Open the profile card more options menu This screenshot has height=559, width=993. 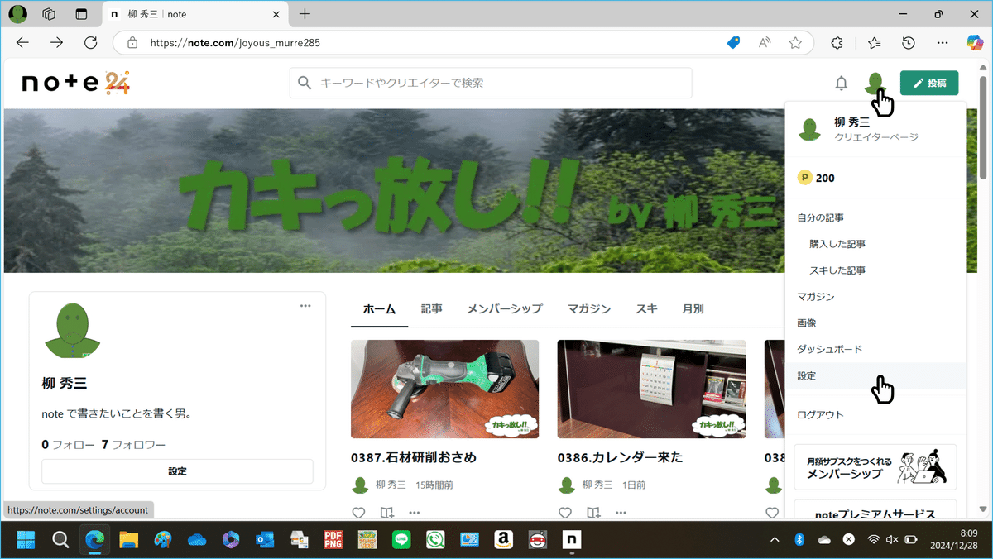click(305, 305)
